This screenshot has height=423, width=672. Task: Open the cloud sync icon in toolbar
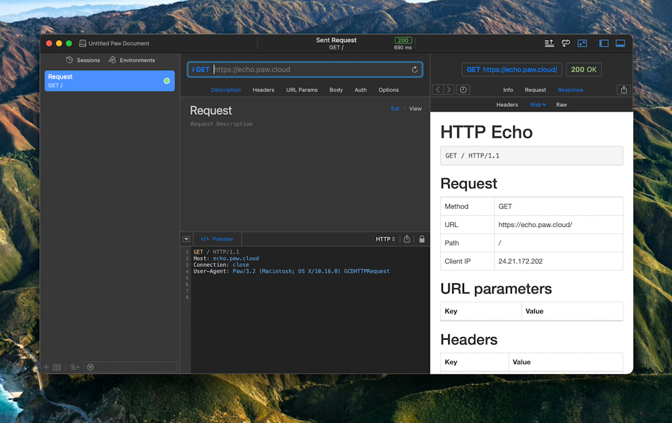tap(566, 43)
